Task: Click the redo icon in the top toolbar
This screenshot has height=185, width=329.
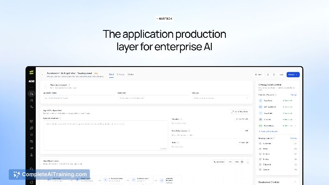Action: [x=274, y=75]
